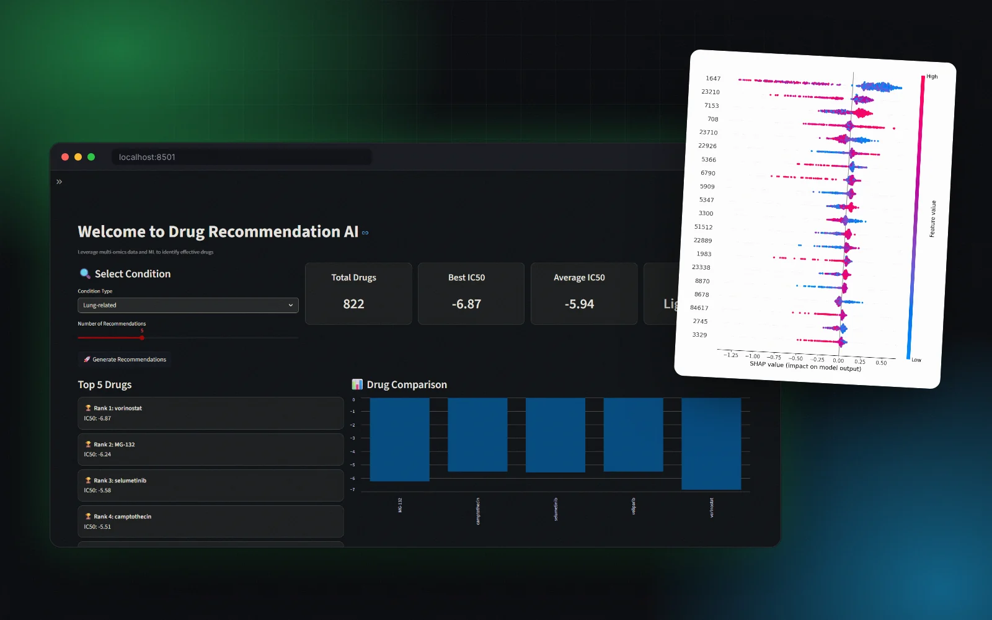Image resolution: width=992 pixels, height=620 pixels.
Task: Click the SHAP value x-axis label
Action: [x=805, y=366]
